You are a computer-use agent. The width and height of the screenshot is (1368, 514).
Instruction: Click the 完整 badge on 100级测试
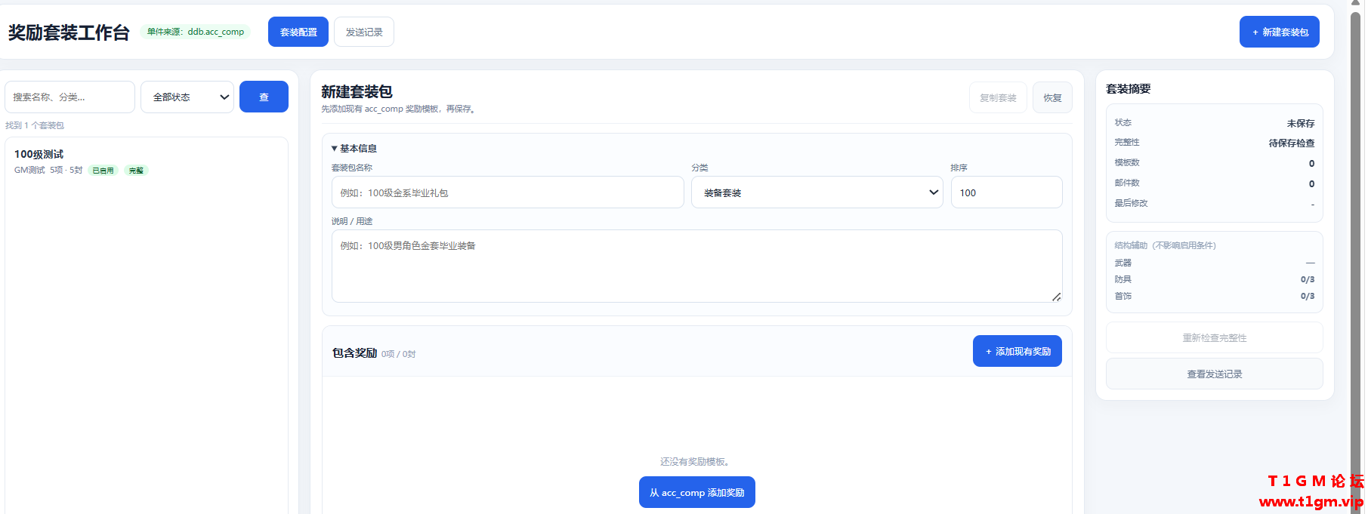pos(136,171)
